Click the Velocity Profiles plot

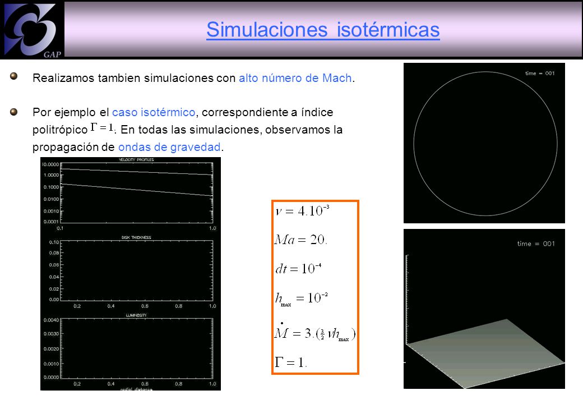pyautogui.click(x=136, y=192)
